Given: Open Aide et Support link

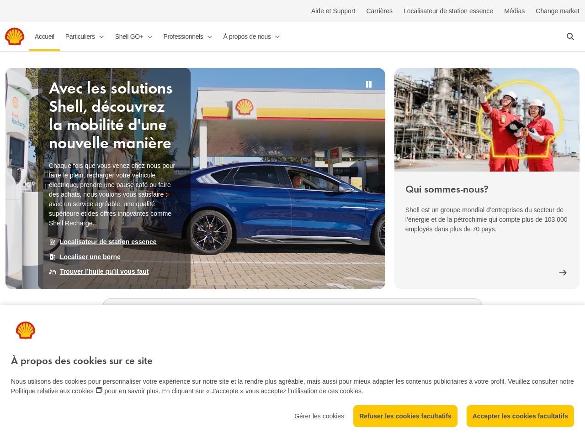Looking at the screenshot, I should pyautogui.click(x=333, y=11).
